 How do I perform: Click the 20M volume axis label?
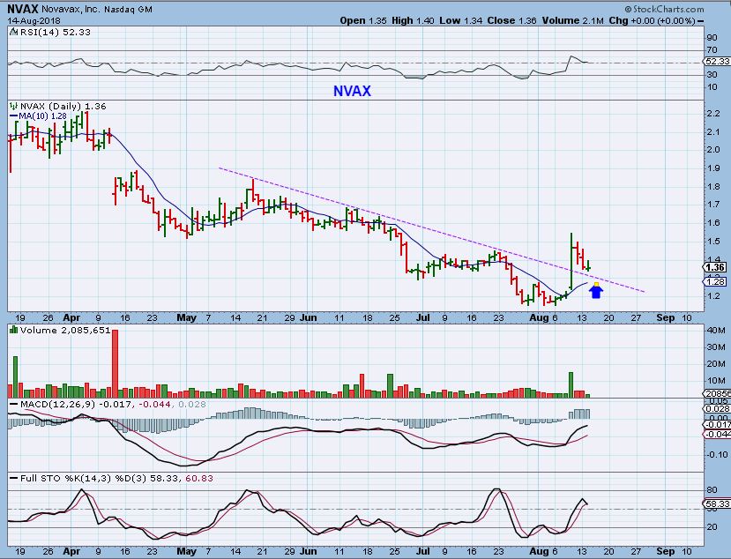716,363
